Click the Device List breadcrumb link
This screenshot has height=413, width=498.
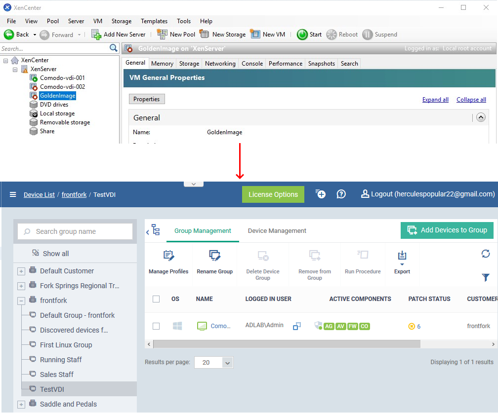click(39, 194)
